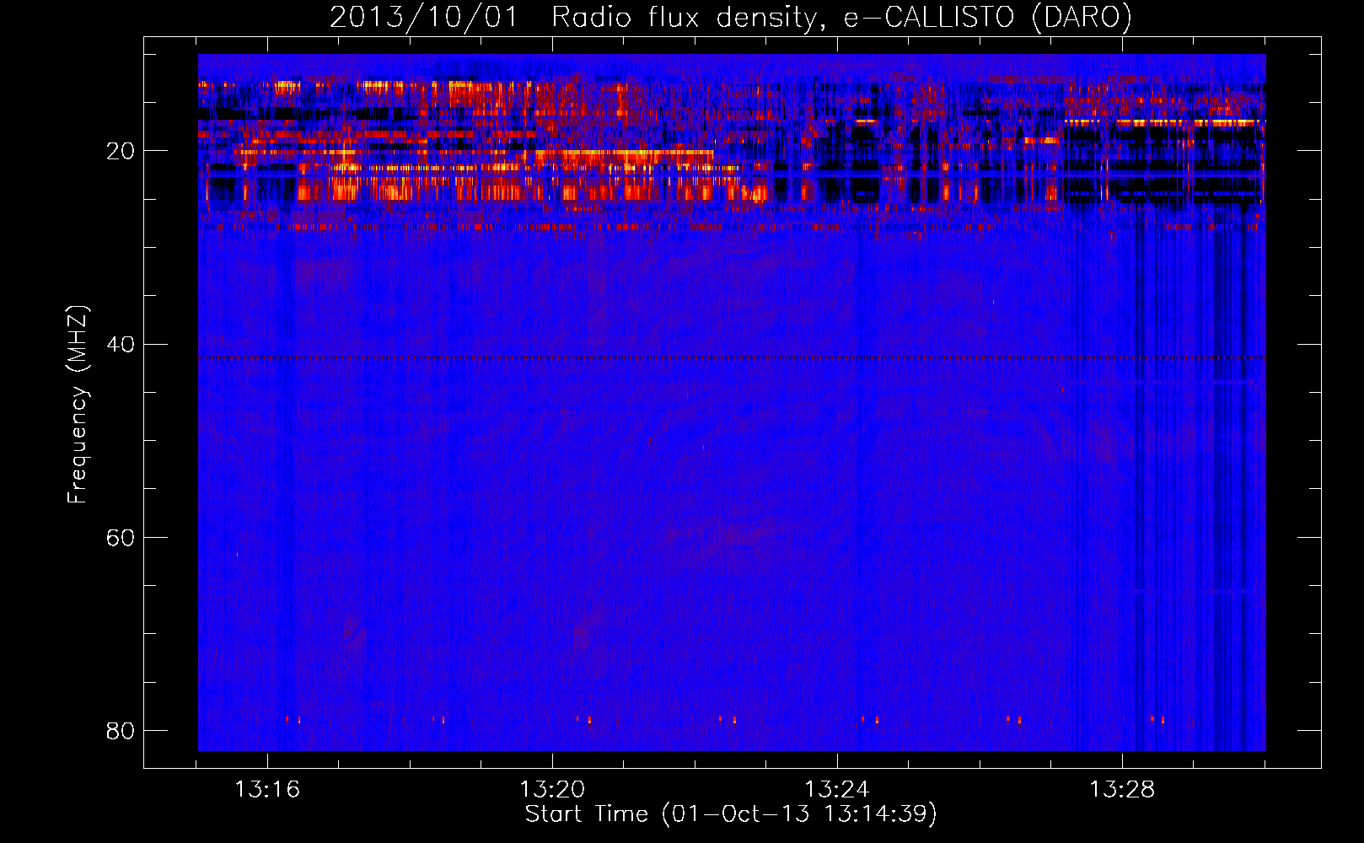Click the 'Frequency (MHZ)' axis label

(x=77, y=405)
